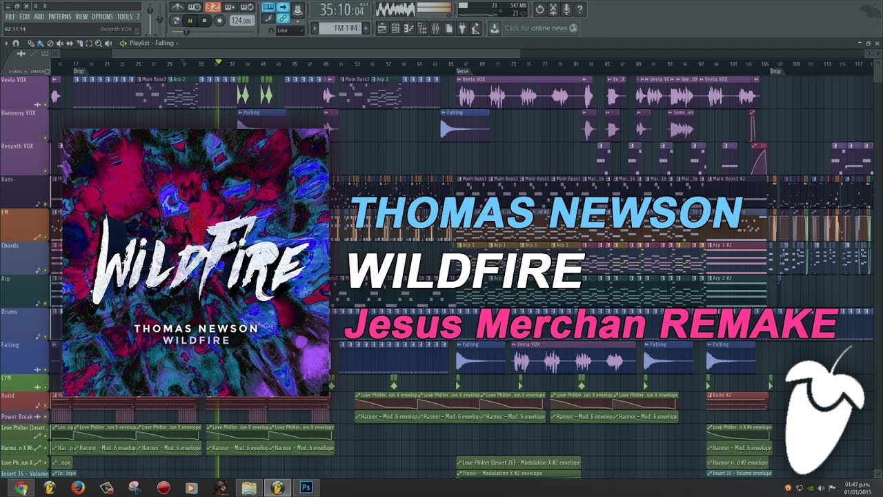The image size is (883, 497).
Task: Select the playlist Paint brush tool
Action: pyautogui.click(x=40, y=43)
